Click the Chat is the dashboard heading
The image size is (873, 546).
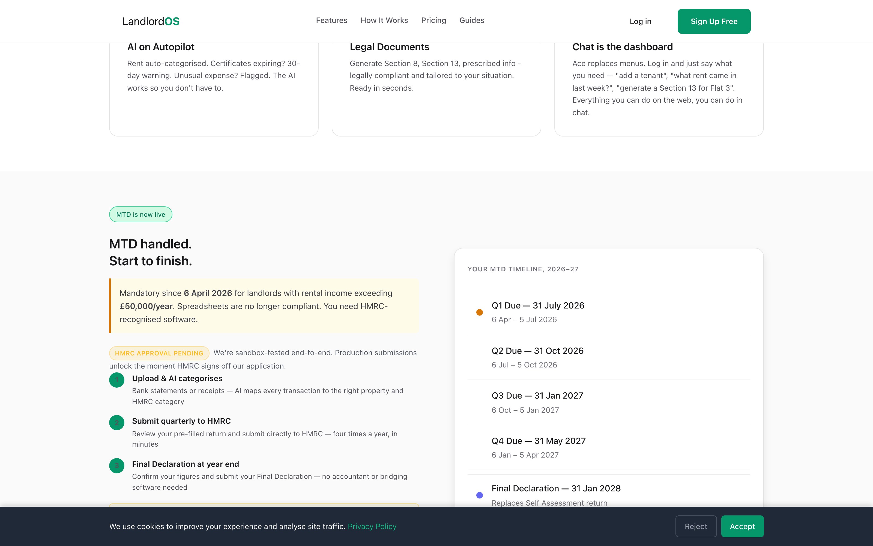click(623, 47)
